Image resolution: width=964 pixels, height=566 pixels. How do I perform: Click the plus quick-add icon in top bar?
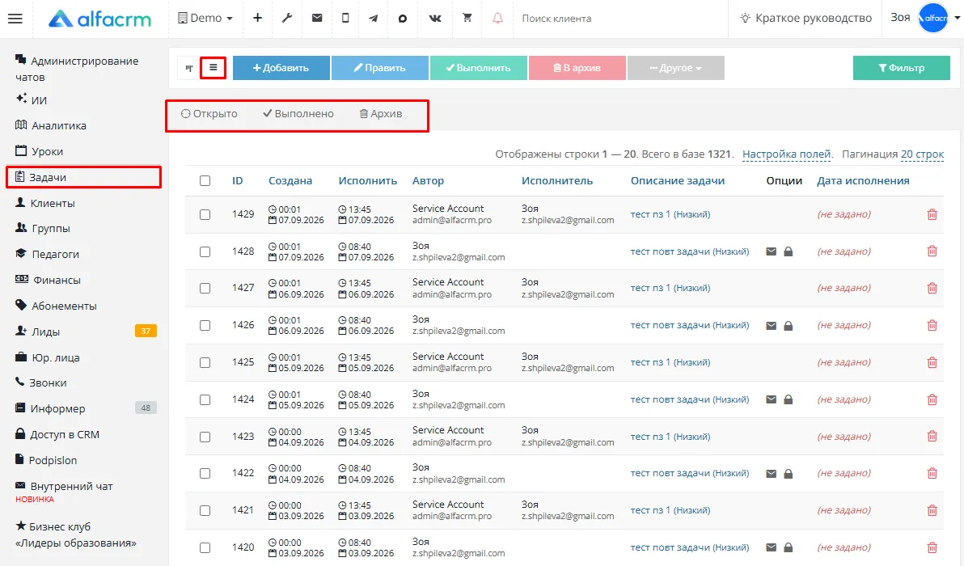tap(258, 19)
